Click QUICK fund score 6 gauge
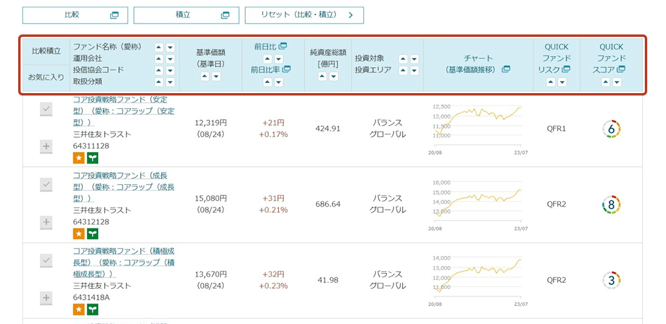The width and height of the screenshot is (666, 324). (x=612, y=129)
